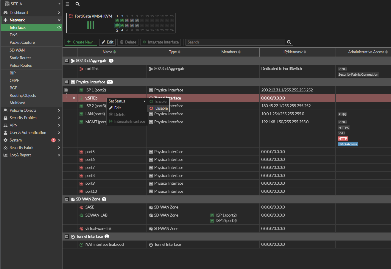Screen dimensions: 391x269
Task: Click the star favorite icon beside Interfaces
Action: click(59, 28)
